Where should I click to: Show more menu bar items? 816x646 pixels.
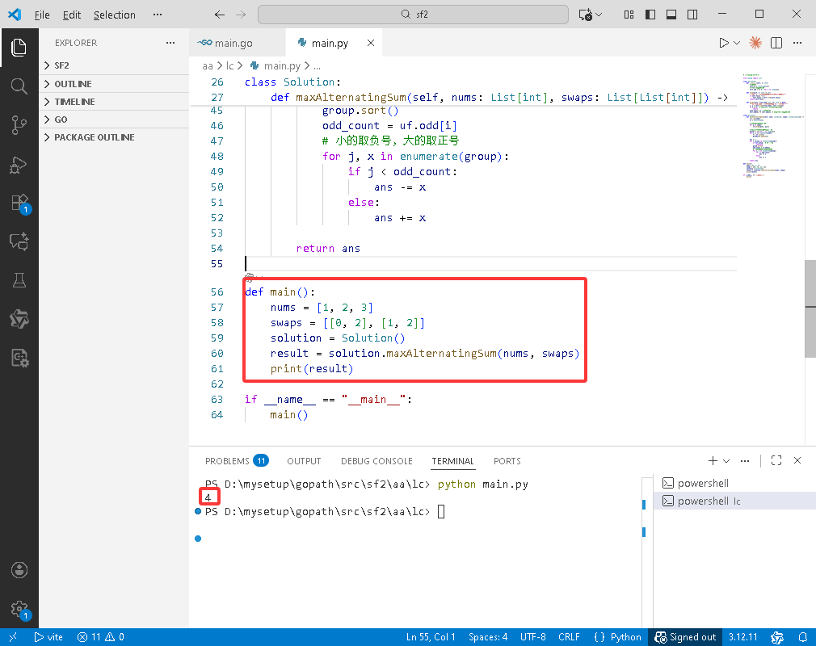158,15
